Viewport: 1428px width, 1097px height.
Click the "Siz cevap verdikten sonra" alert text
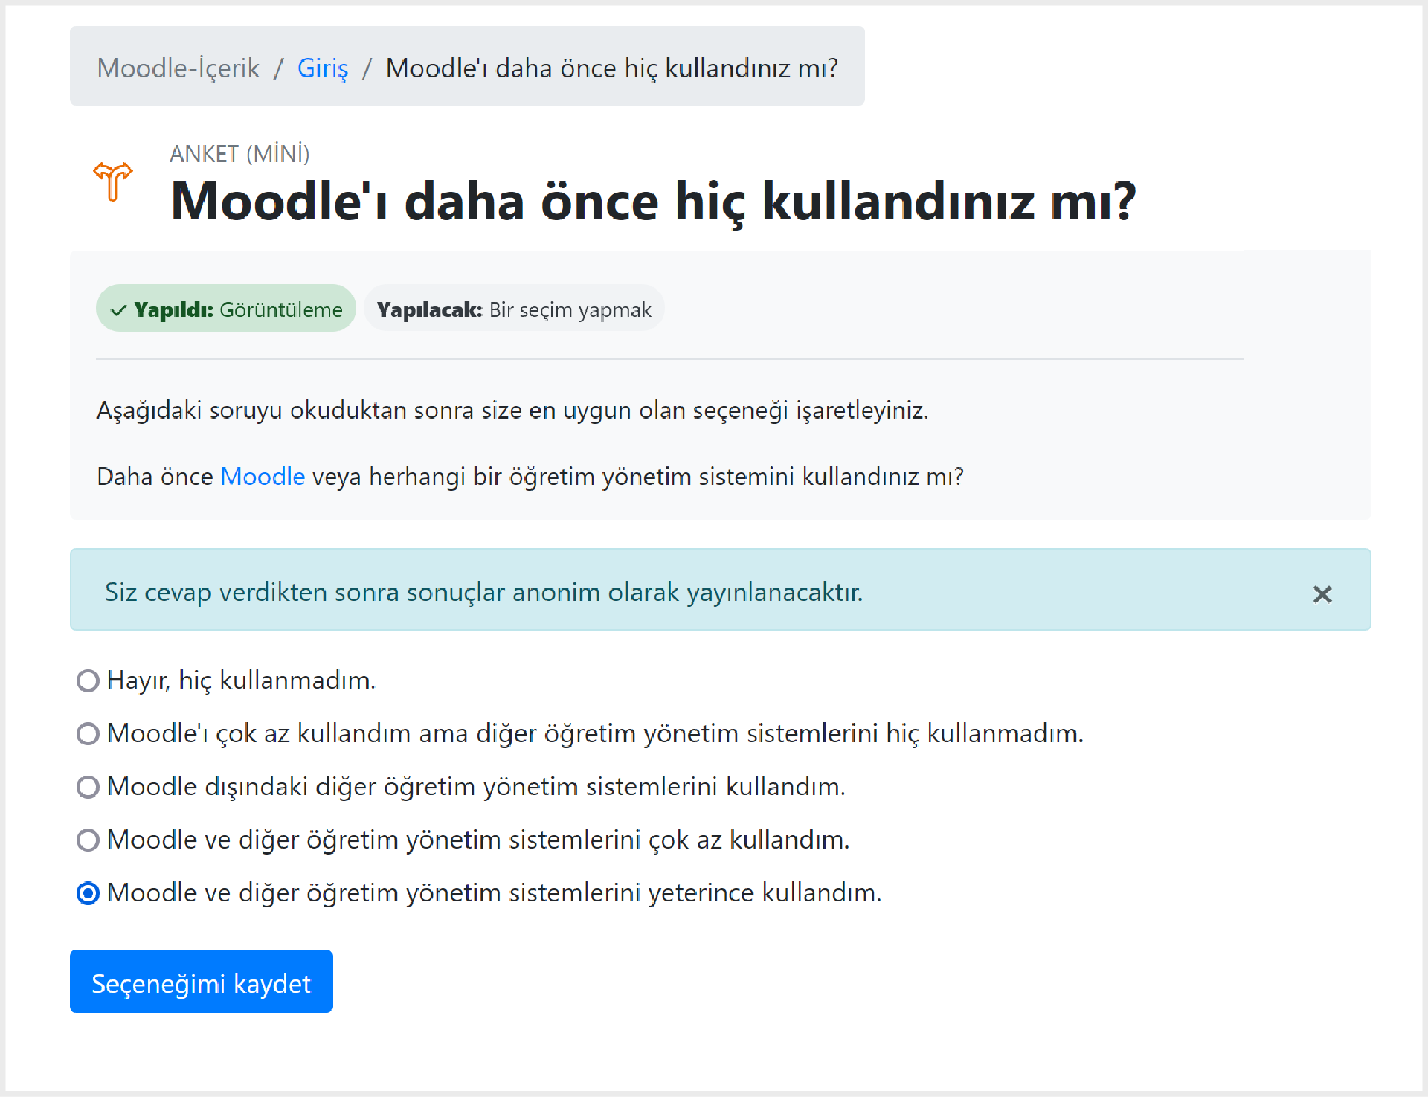[x=483, y=592]
